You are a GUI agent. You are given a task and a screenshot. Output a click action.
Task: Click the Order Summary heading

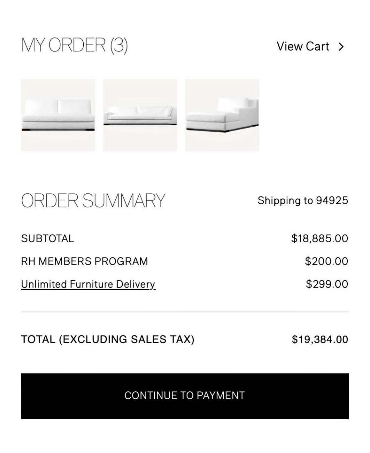(93, 201)
